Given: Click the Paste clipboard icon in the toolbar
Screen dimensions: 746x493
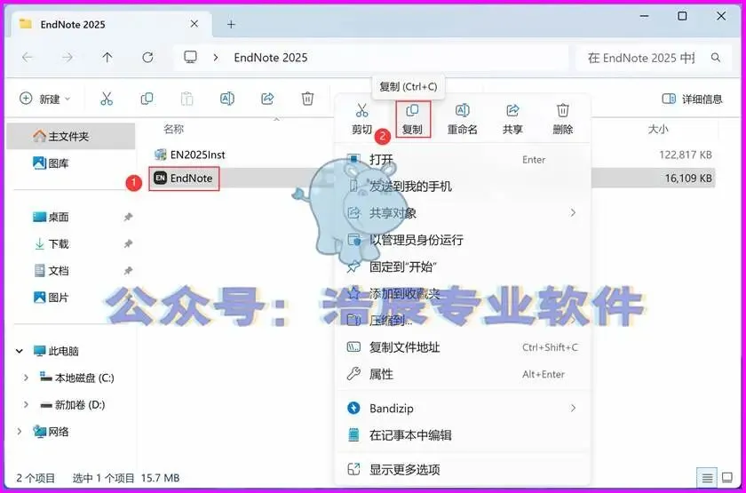Looking at the screenshot, I should [x=187, y=99].
